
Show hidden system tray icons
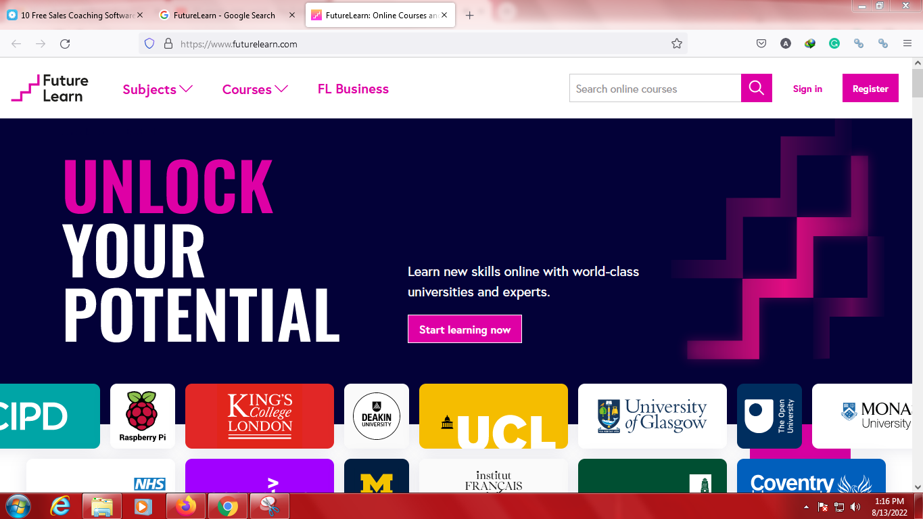[x=806, y=507]
